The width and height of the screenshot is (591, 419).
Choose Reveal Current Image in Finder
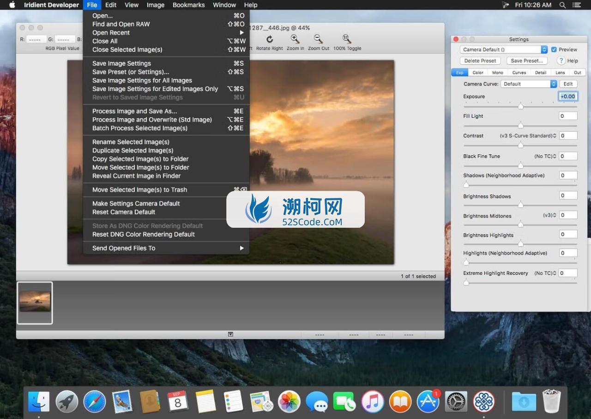(x=166, y=176)
